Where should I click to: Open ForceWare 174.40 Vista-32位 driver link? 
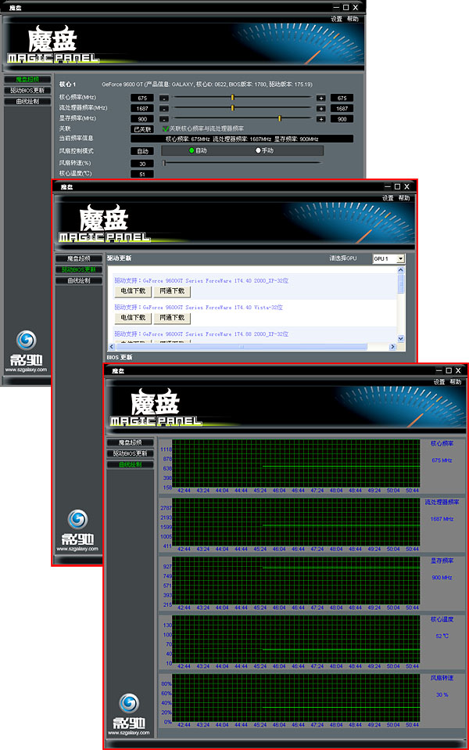tap(199, 308)
